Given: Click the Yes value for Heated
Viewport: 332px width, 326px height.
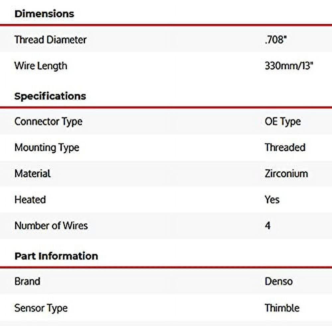Looking at the screenshot, I should click(272, 200).
